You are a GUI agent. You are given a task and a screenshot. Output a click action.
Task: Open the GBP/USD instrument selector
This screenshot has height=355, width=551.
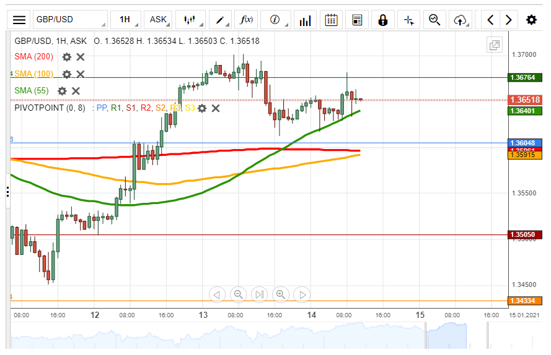[x=70, y=20]
